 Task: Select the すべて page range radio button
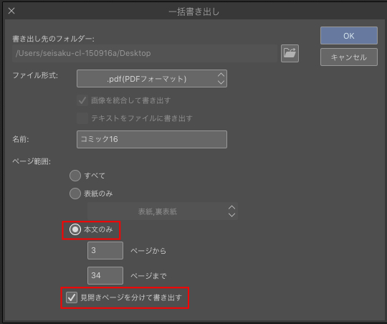click(75, 176)
